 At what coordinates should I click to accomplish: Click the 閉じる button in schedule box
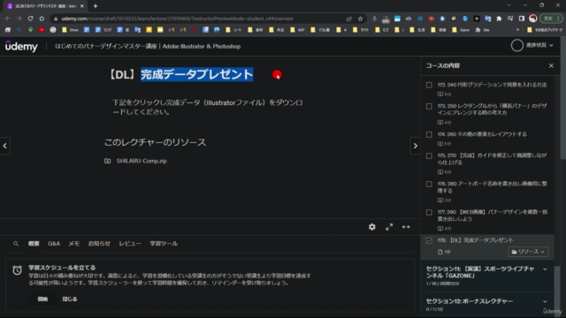pyautogui.click(x=70, y=299)
